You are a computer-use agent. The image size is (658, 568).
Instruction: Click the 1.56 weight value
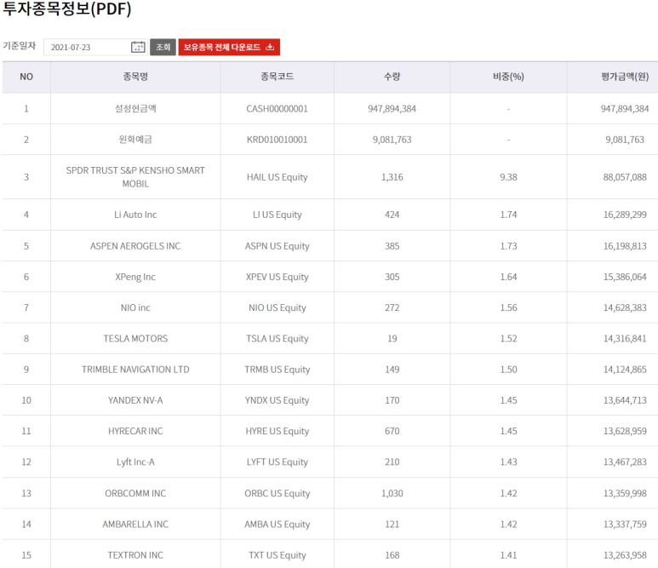click(508, 307)
